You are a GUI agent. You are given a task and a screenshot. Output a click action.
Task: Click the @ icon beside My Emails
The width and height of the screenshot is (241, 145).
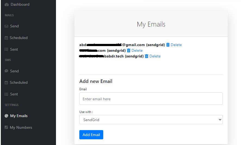7,116
